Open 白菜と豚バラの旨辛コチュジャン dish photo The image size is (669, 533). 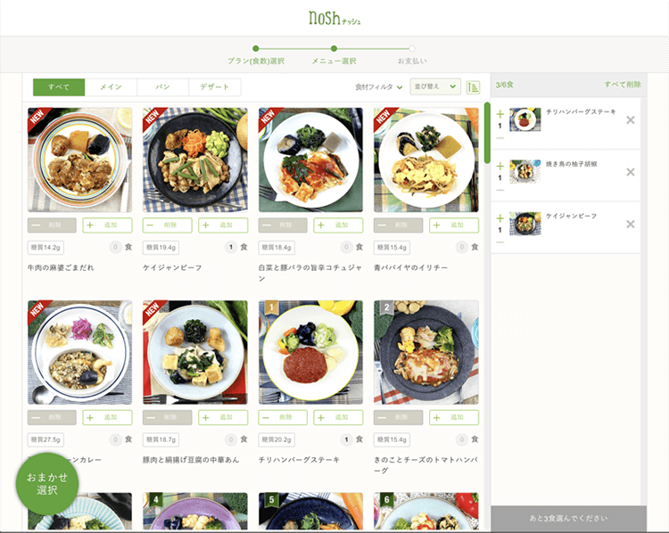[310, 160]
